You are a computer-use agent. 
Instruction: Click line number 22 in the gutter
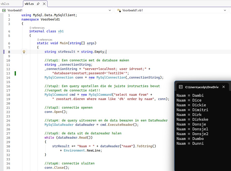click(x=8, y=112)
